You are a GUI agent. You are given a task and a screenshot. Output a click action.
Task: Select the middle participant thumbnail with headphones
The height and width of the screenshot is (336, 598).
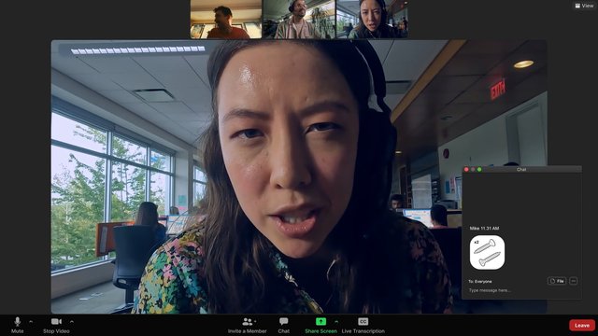click(299, 19)
